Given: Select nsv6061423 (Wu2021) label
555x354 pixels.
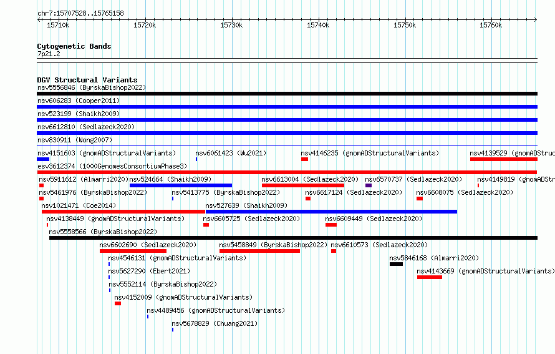Looking at the screenshot, I should point(231,153).
